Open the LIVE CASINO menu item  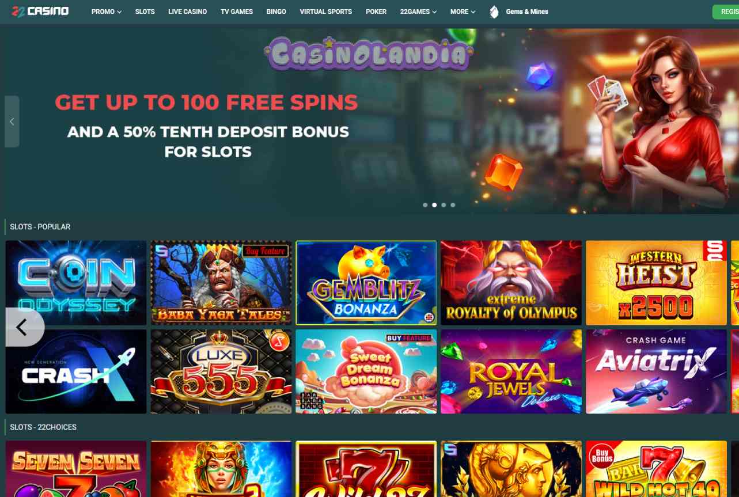pyautogui.click(x=188, y=12)
